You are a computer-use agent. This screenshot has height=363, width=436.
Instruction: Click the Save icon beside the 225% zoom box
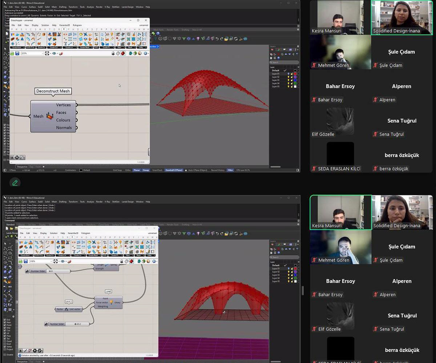coord(17,53)
